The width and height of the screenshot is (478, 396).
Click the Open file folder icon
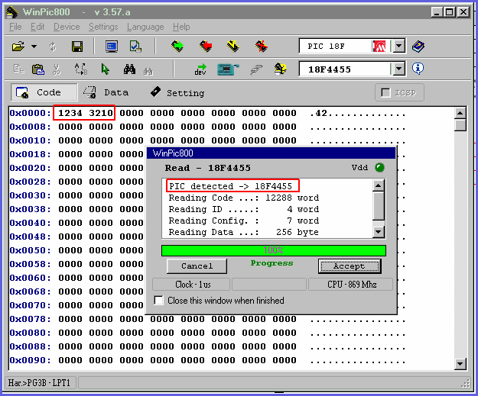(18, 47)
